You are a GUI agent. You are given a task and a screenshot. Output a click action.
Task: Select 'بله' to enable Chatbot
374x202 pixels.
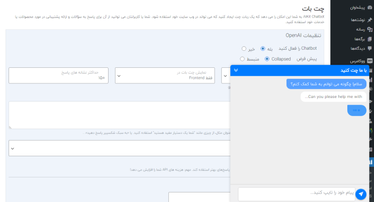click(262, 49)
